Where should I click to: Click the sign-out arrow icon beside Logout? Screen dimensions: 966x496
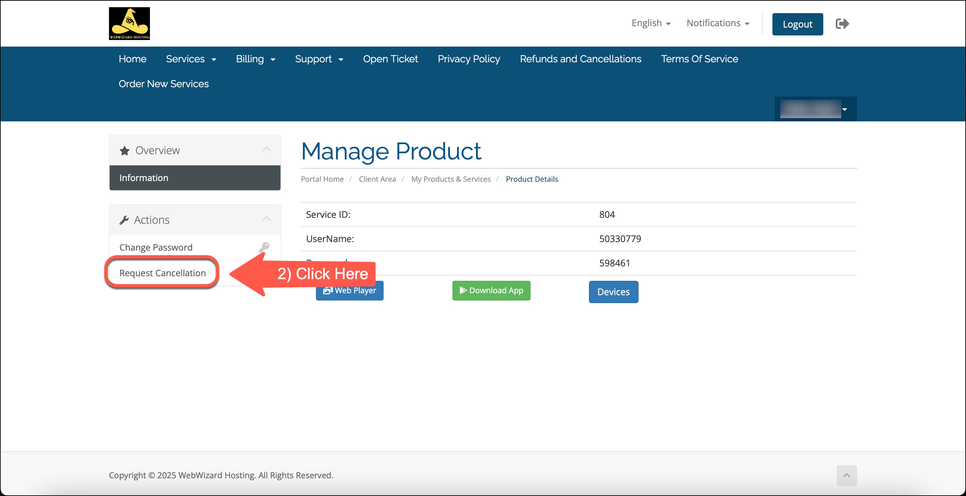pos(842,24)
